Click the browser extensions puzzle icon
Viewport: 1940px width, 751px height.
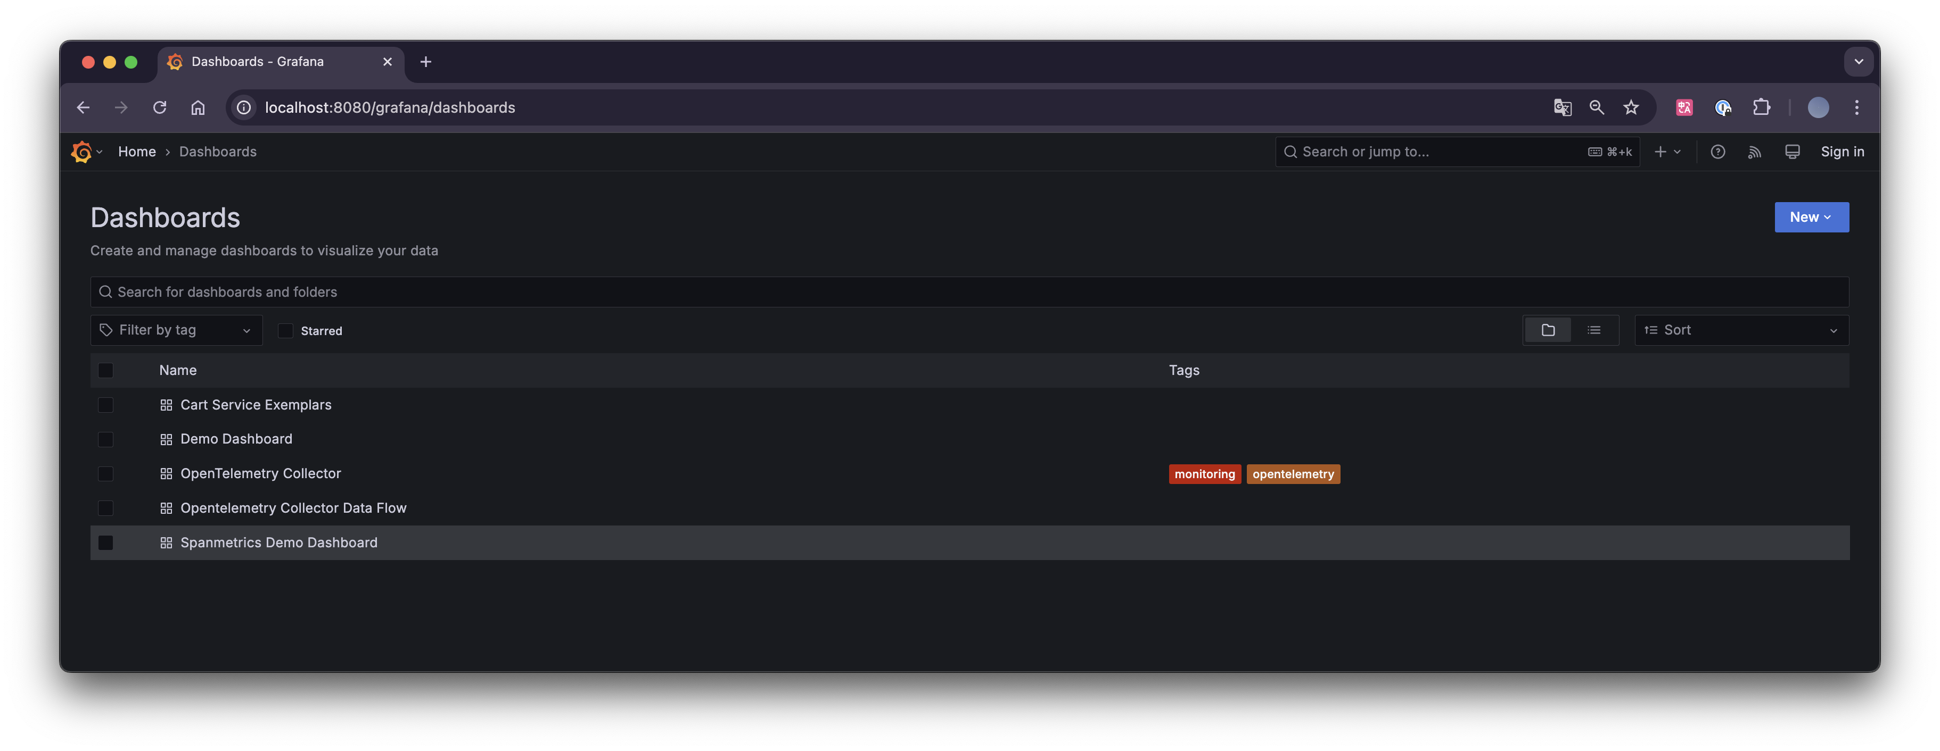pyautogui.click(x=1761, y=107)
